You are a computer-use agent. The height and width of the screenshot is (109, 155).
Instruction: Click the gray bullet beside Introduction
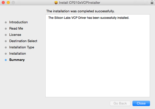coord(6,22)
